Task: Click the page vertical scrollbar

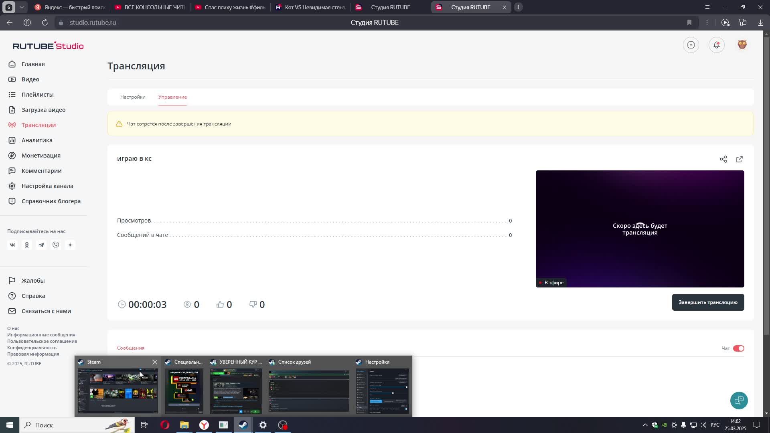Action: point(766,184)
